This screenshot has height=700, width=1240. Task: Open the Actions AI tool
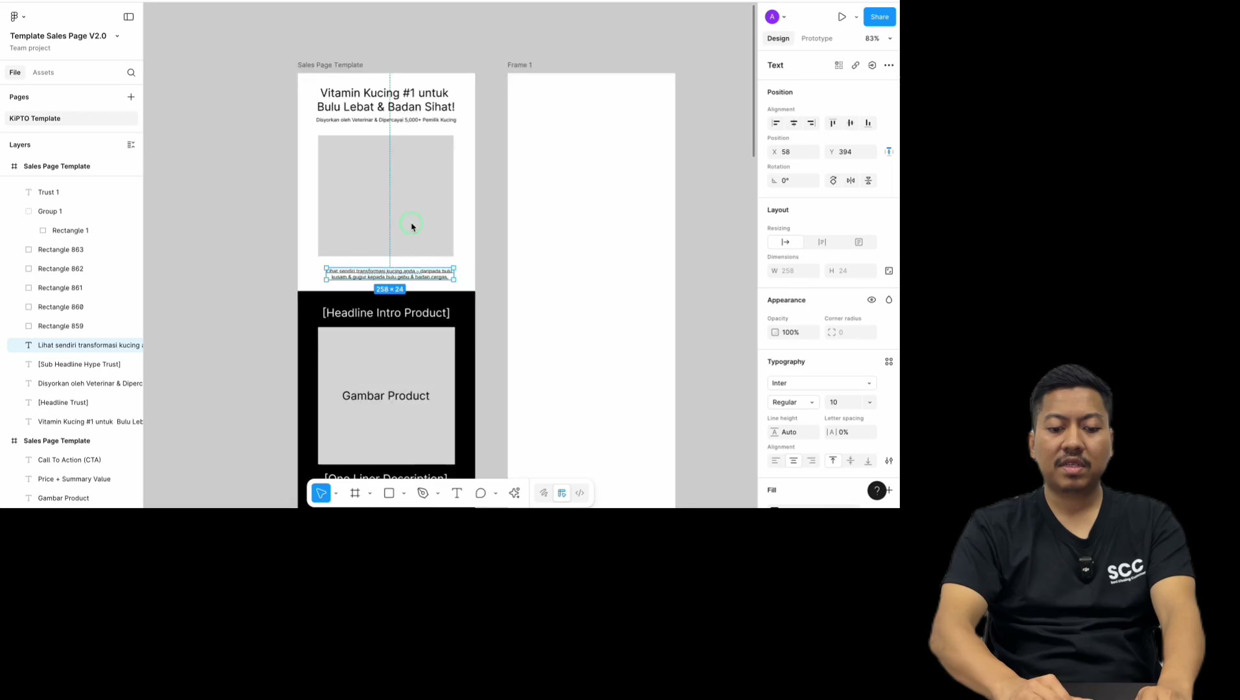pyautogui.click(x=514, y=493)
